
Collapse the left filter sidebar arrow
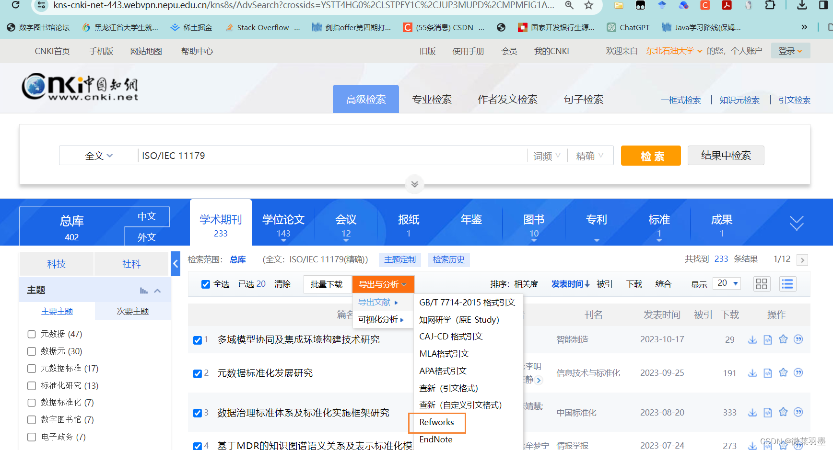tap(176, 264)
